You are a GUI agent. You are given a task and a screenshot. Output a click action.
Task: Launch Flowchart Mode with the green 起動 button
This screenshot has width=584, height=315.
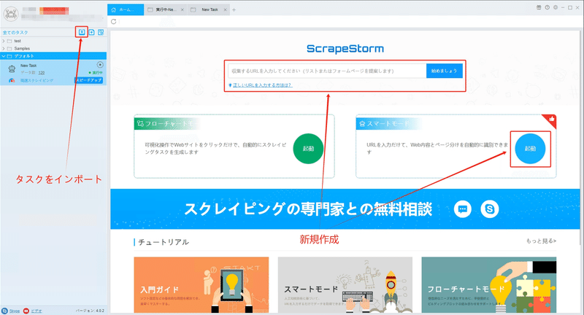coord(308,149)
